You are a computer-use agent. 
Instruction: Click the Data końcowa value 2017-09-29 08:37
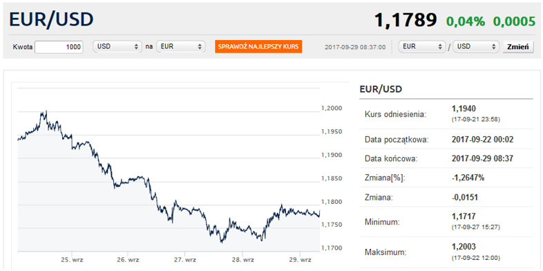click(482, 159)
